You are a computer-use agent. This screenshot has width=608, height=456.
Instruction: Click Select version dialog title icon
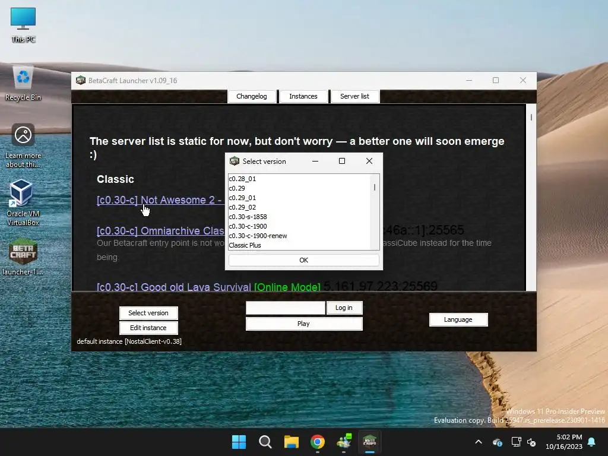234,161
